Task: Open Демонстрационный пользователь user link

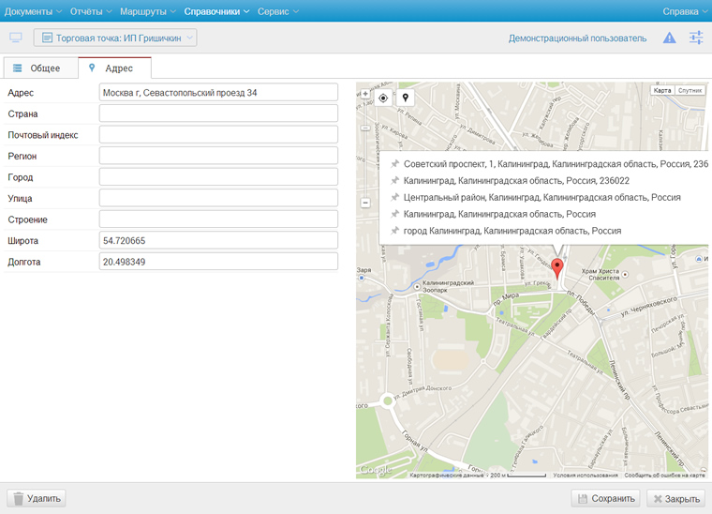Action: click(577, 38)
